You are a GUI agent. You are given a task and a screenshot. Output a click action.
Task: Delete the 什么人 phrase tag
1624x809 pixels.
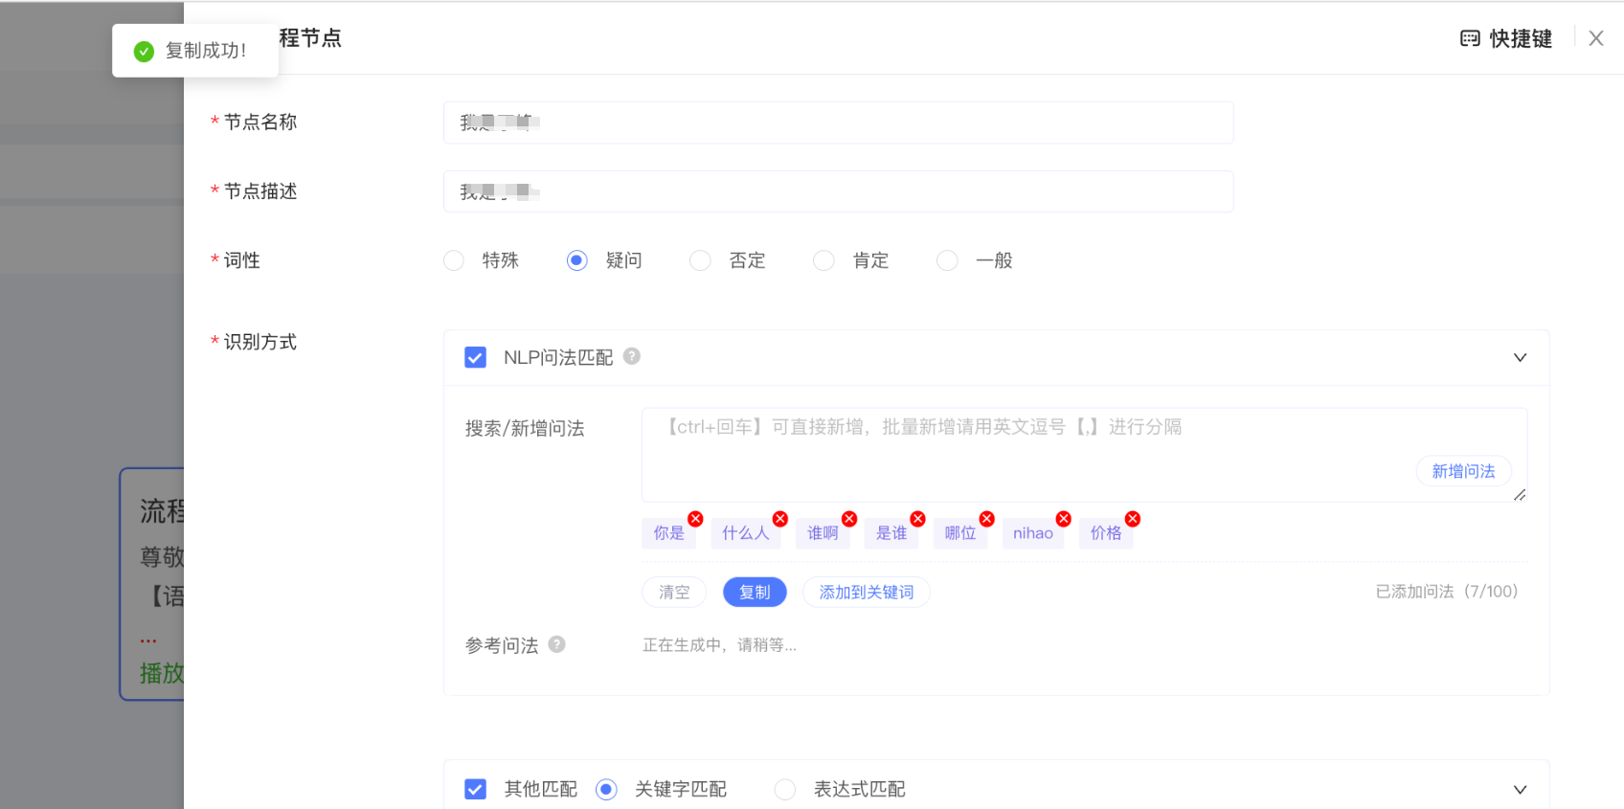click(780, 519)
